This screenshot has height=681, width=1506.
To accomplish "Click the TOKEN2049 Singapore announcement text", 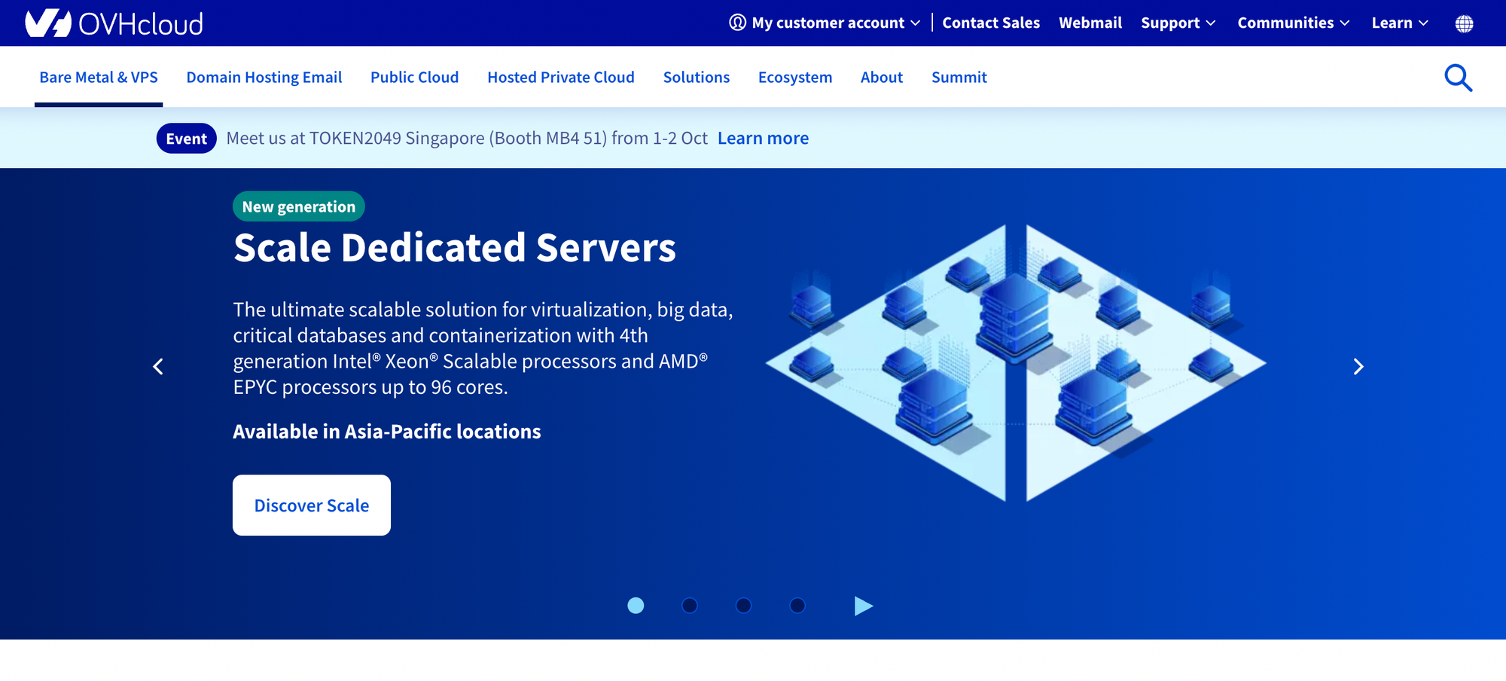I will [x=467, y=138].
